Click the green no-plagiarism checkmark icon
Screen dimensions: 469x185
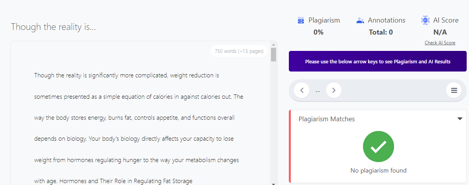pos(379,147)
